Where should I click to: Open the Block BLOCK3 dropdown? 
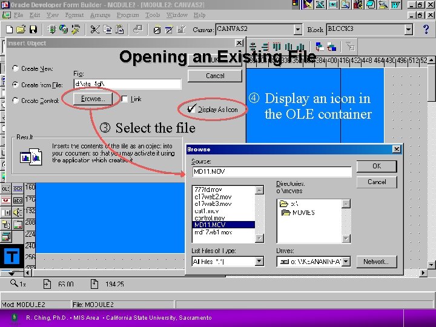(408, 29)
